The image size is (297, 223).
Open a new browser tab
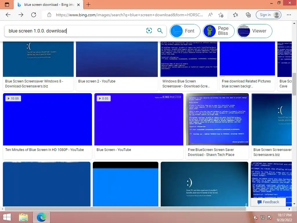tap(88, 5)
